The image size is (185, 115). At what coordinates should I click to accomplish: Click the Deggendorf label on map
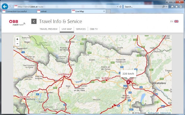(22, 48)
